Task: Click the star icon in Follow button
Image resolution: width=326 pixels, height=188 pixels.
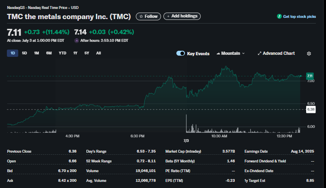Action: (141, 17)
